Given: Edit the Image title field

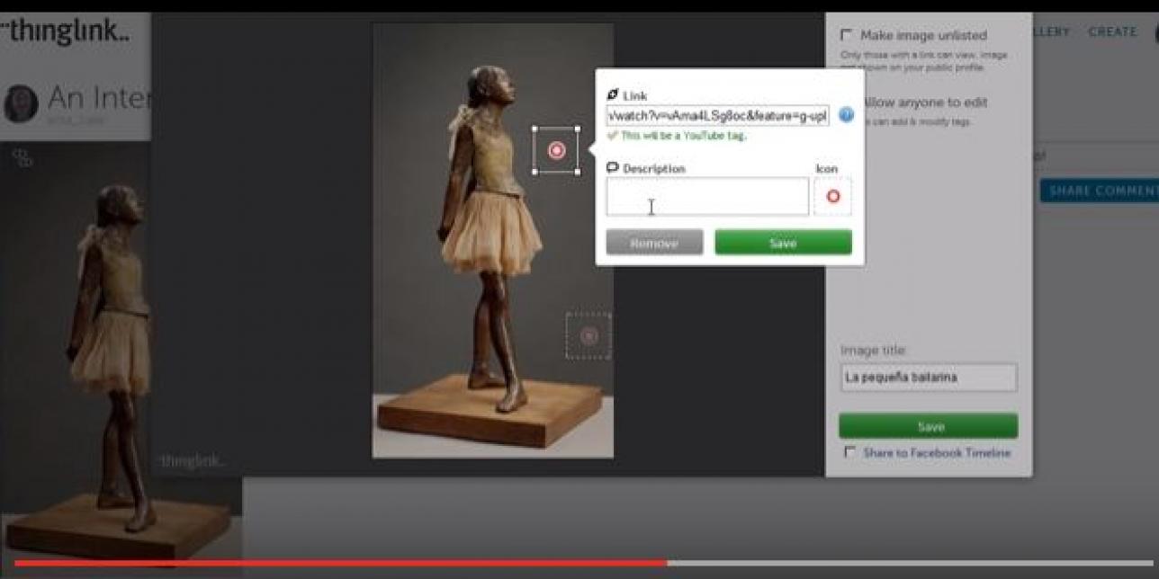Looking at the screenshot, I should (929, 378).
